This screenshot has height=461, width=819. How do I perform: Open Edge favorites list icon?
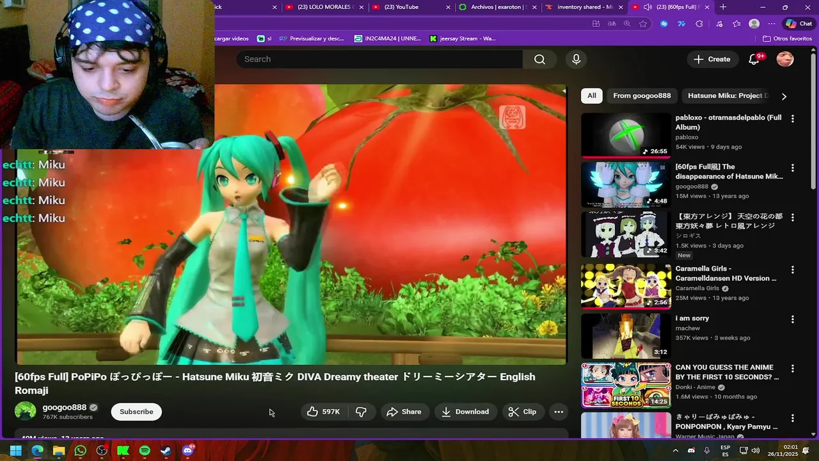tap(736, 24)
